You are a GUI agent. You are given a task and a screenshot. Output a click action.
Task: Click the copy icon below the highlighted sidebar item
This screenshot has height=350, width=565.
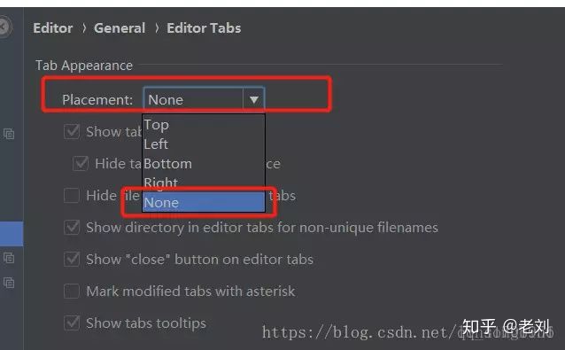coord(9,258)
